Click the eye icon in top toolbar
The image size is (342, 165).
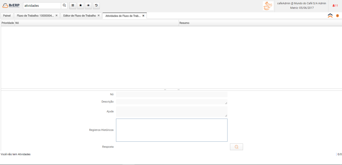88,6
